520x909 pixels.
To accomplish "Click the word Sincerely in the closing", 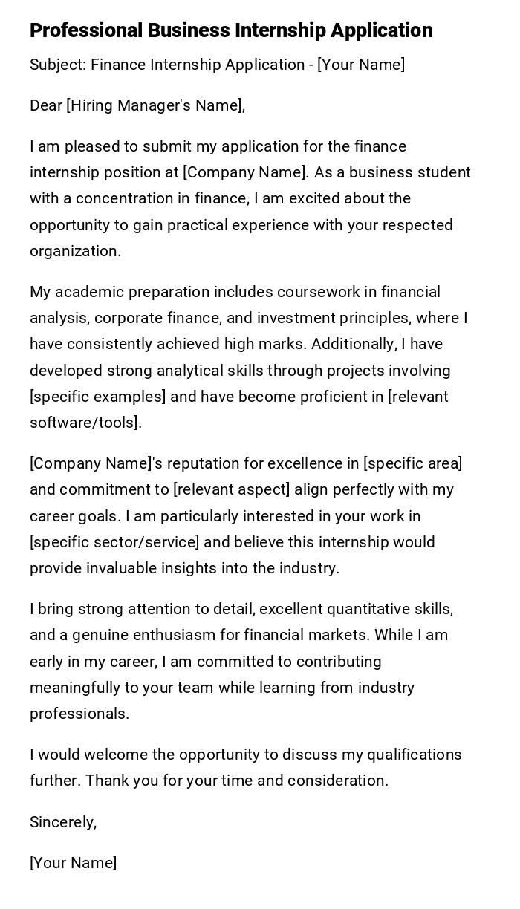I will pyautogui.click(x=63, y=821).
